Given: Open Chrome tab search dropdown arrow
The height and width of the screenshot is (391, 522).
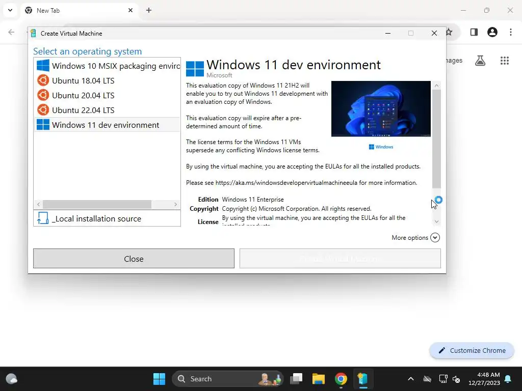Looking at the screenshot, I should tap(10, 10).
